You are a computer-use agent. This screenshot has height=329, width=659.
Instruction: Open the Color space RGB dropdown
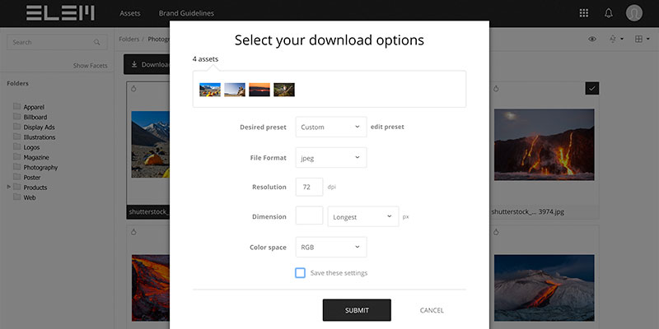331,248
